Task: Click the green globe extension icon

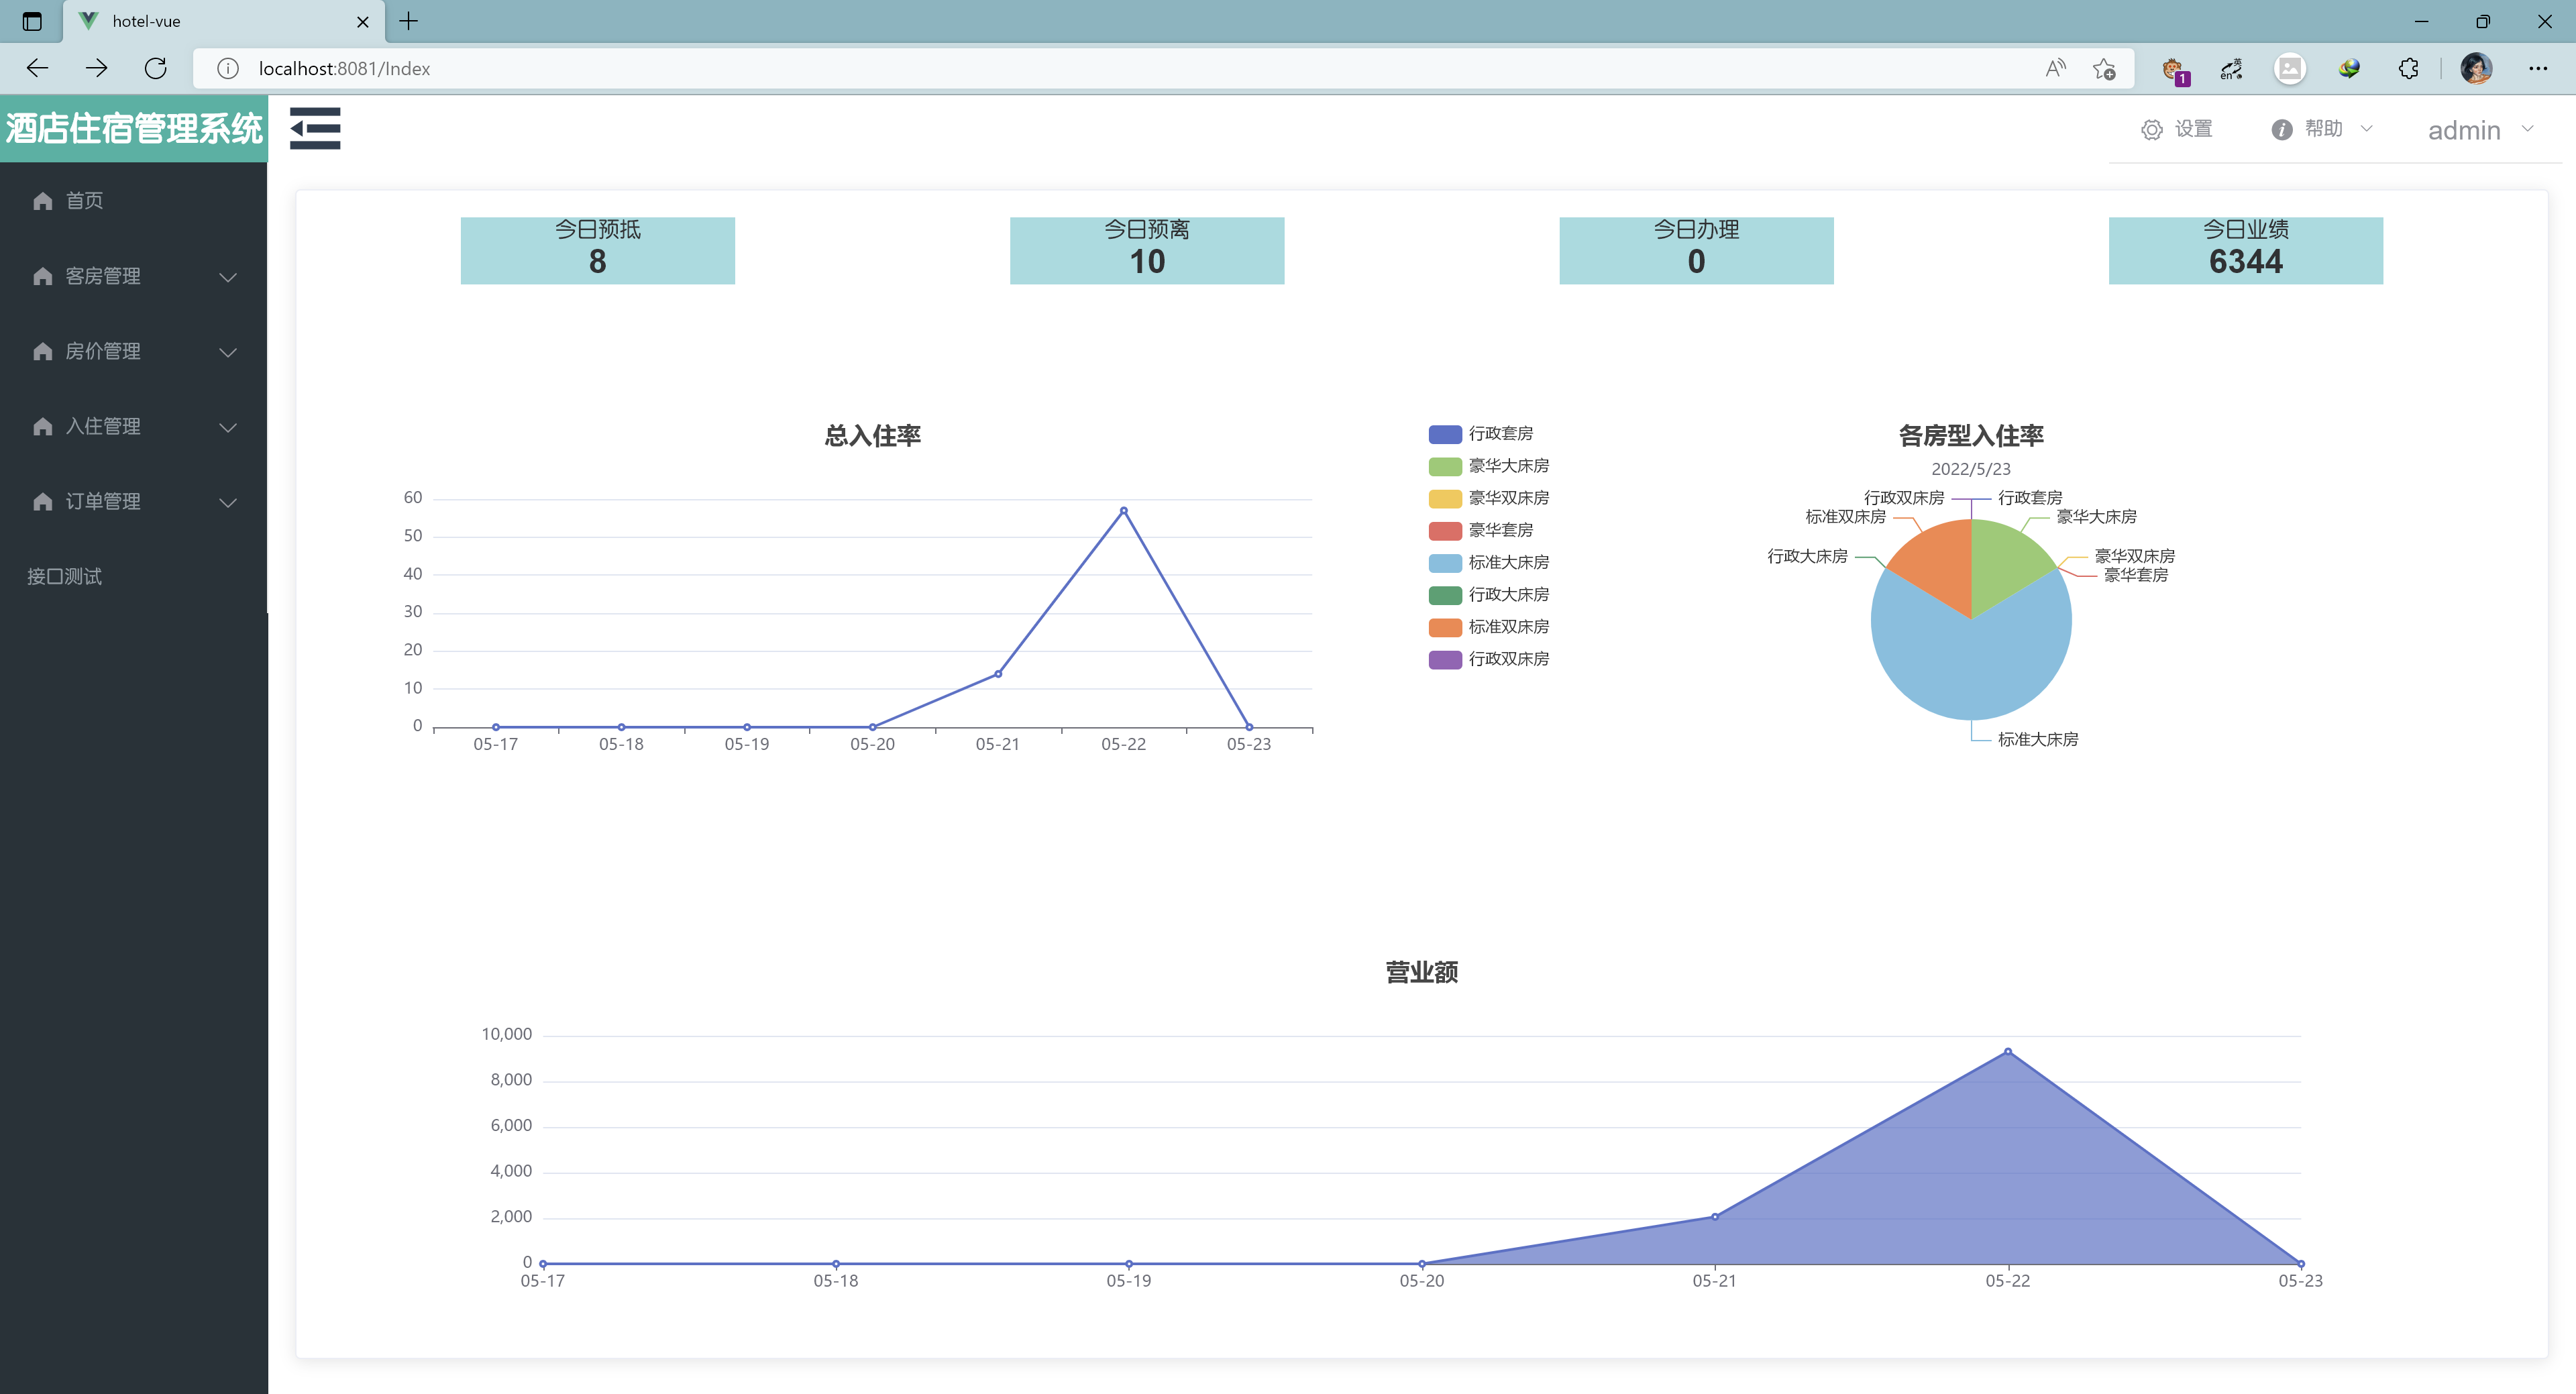Action: tap(2349, 68)
